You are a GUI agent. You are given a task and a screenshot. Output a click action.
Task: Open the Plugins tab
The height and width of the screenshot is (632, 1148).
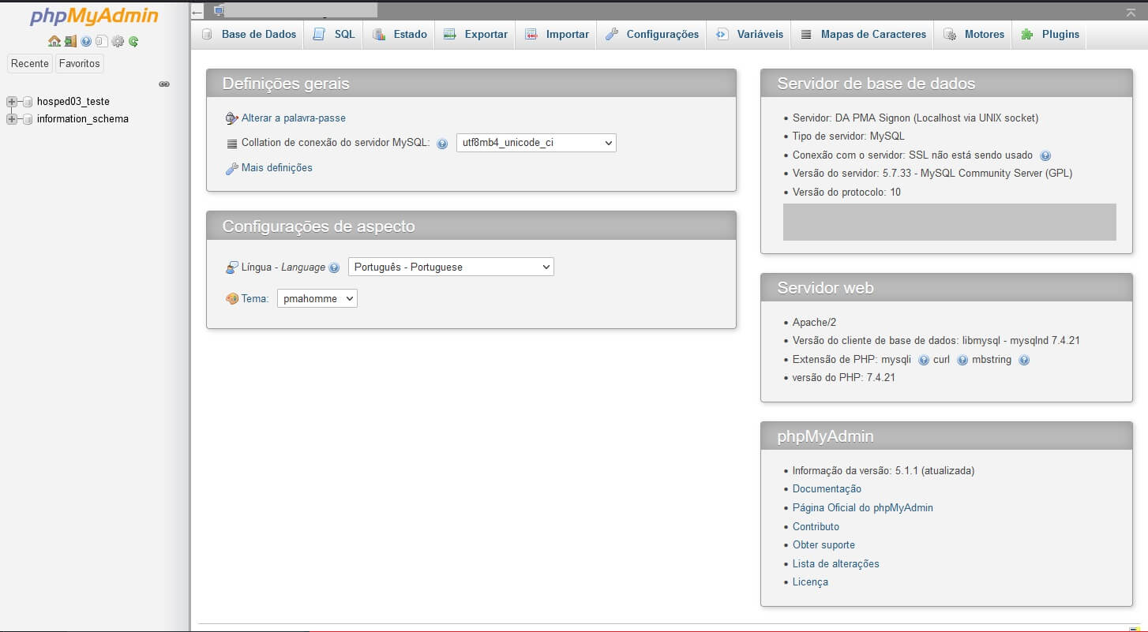click(x=1049, y=35)
